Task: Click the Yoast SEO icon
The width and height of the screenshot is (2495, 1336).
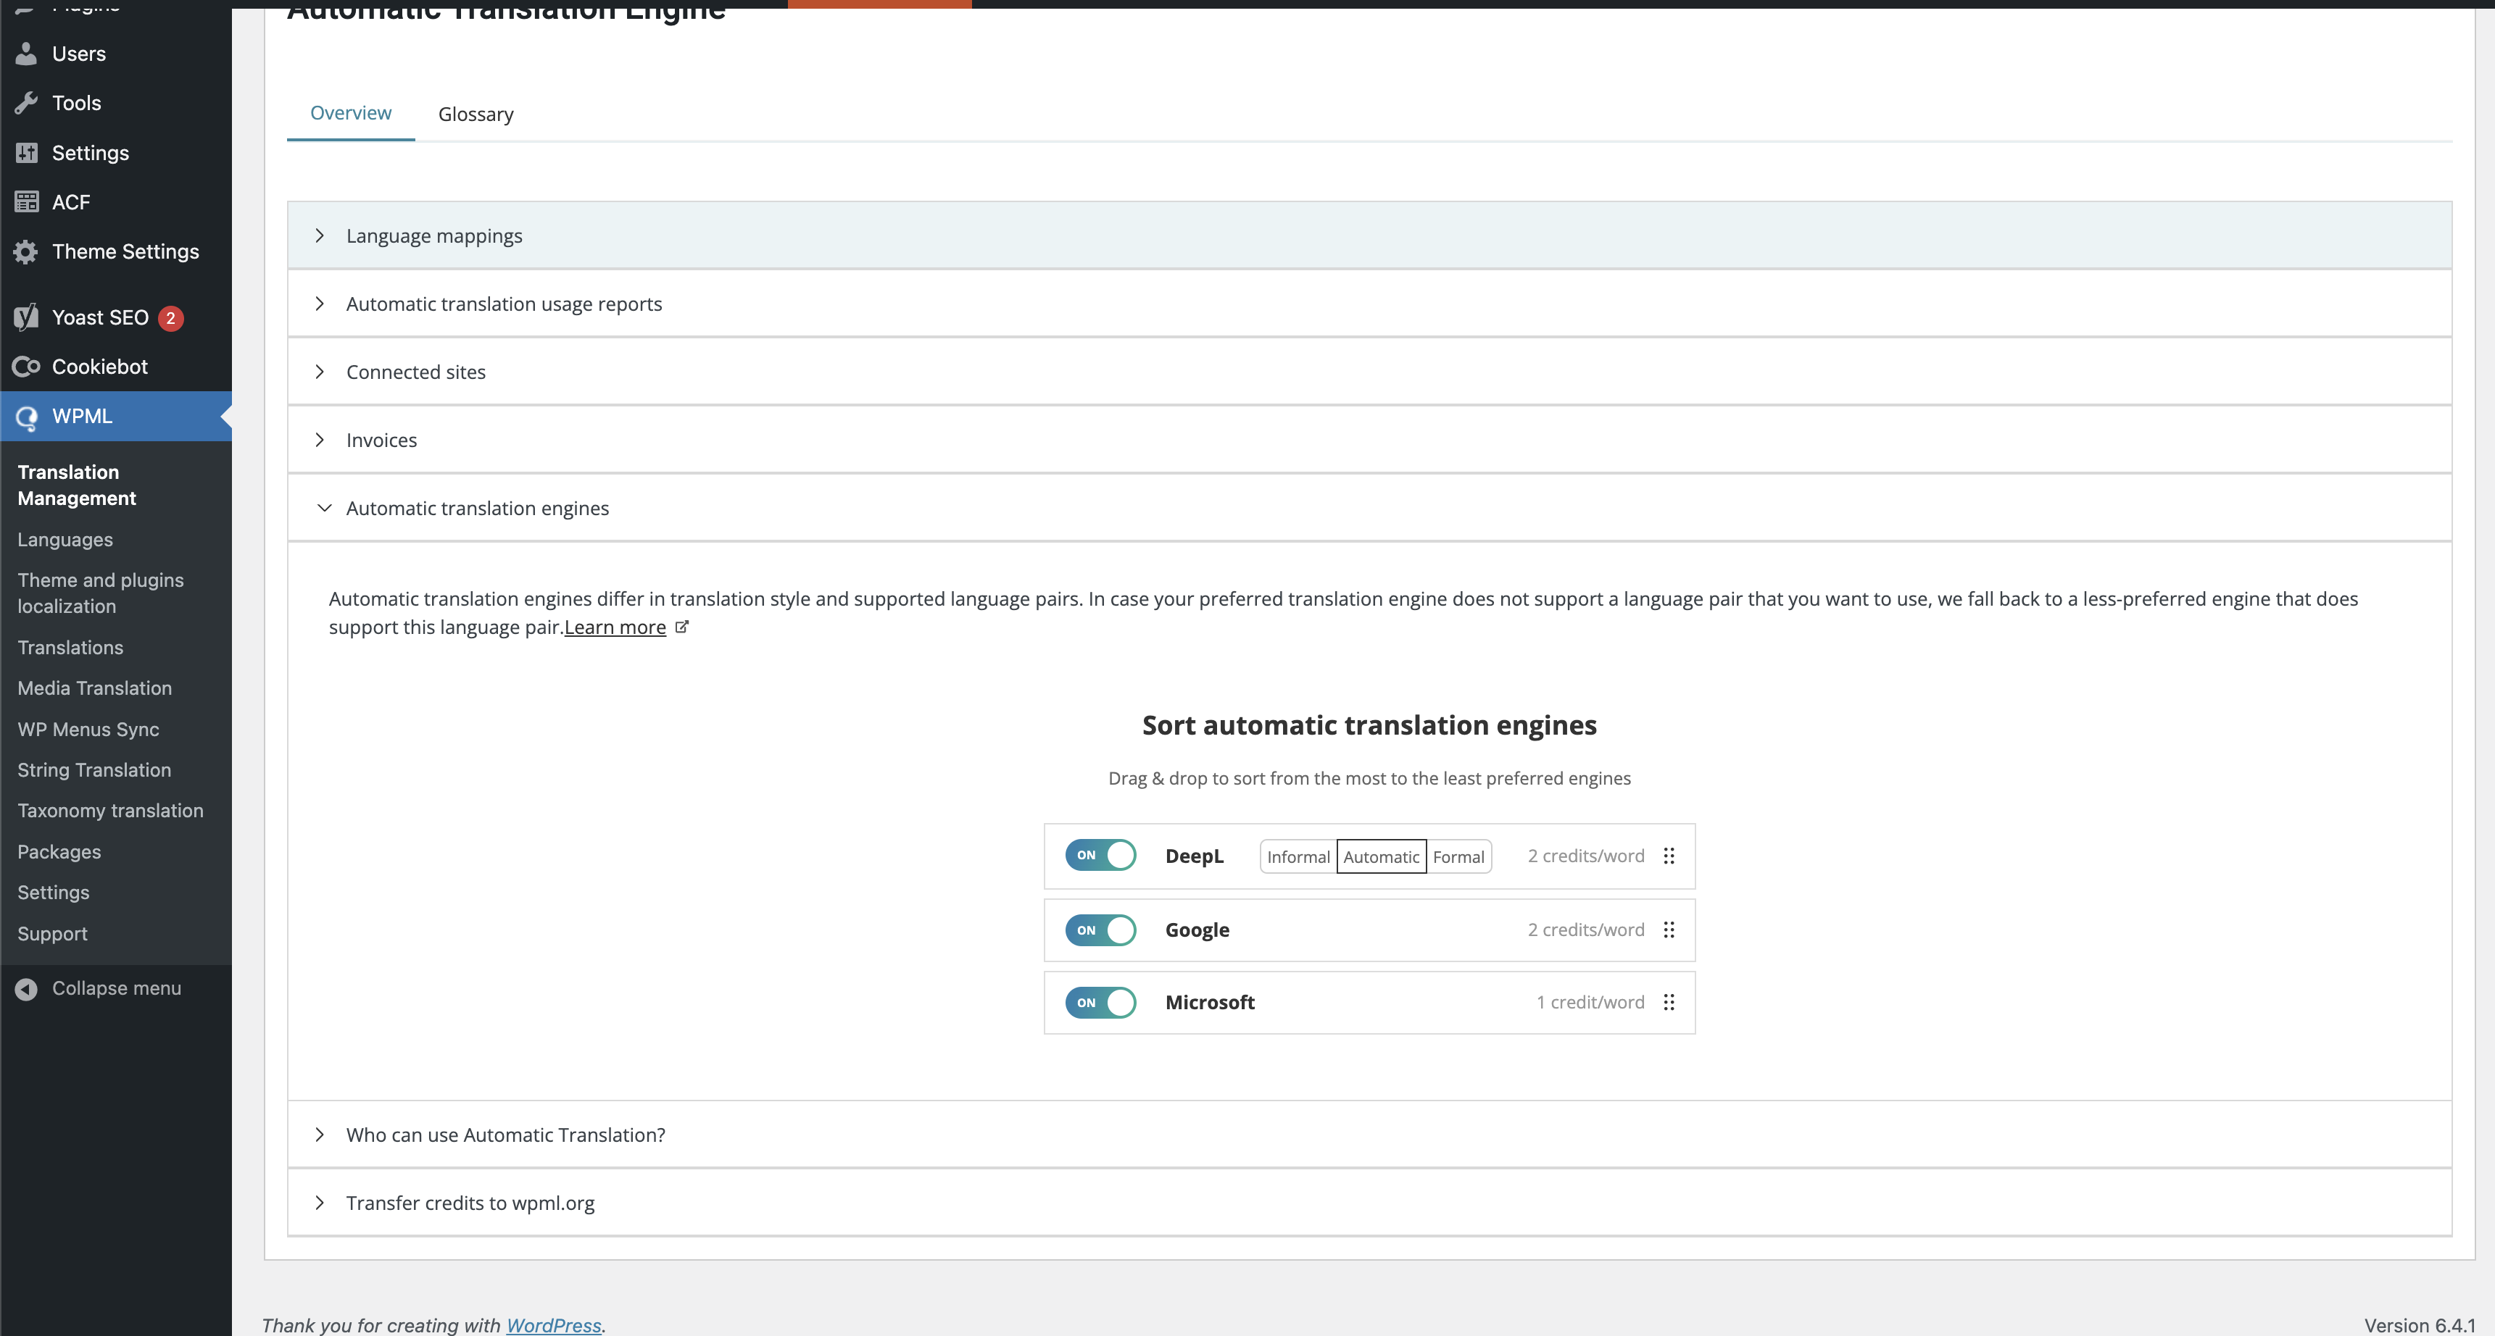Action: [x=26, y=317]
